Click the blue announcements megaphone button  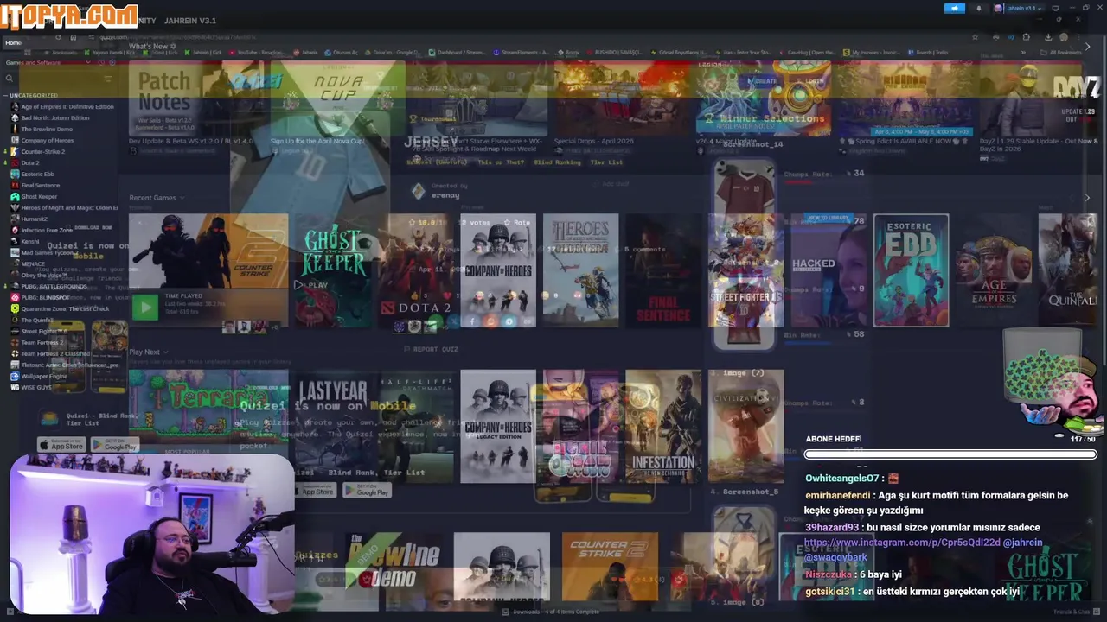[954, 9]
